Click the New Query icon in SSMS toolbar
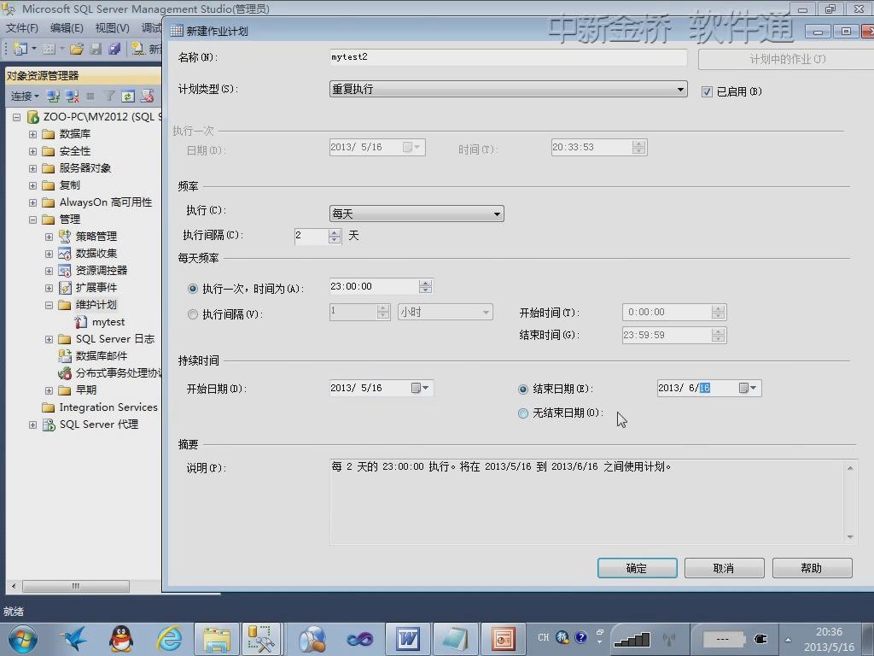 [x=137, y=49]
